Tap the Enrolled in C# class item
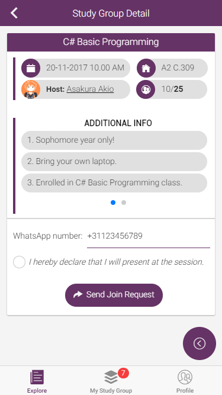222x395 pixels. click(114, 183)
